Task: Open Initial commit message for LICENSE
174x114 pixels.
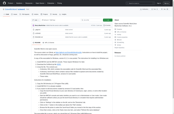Action: tap(69, 33)
